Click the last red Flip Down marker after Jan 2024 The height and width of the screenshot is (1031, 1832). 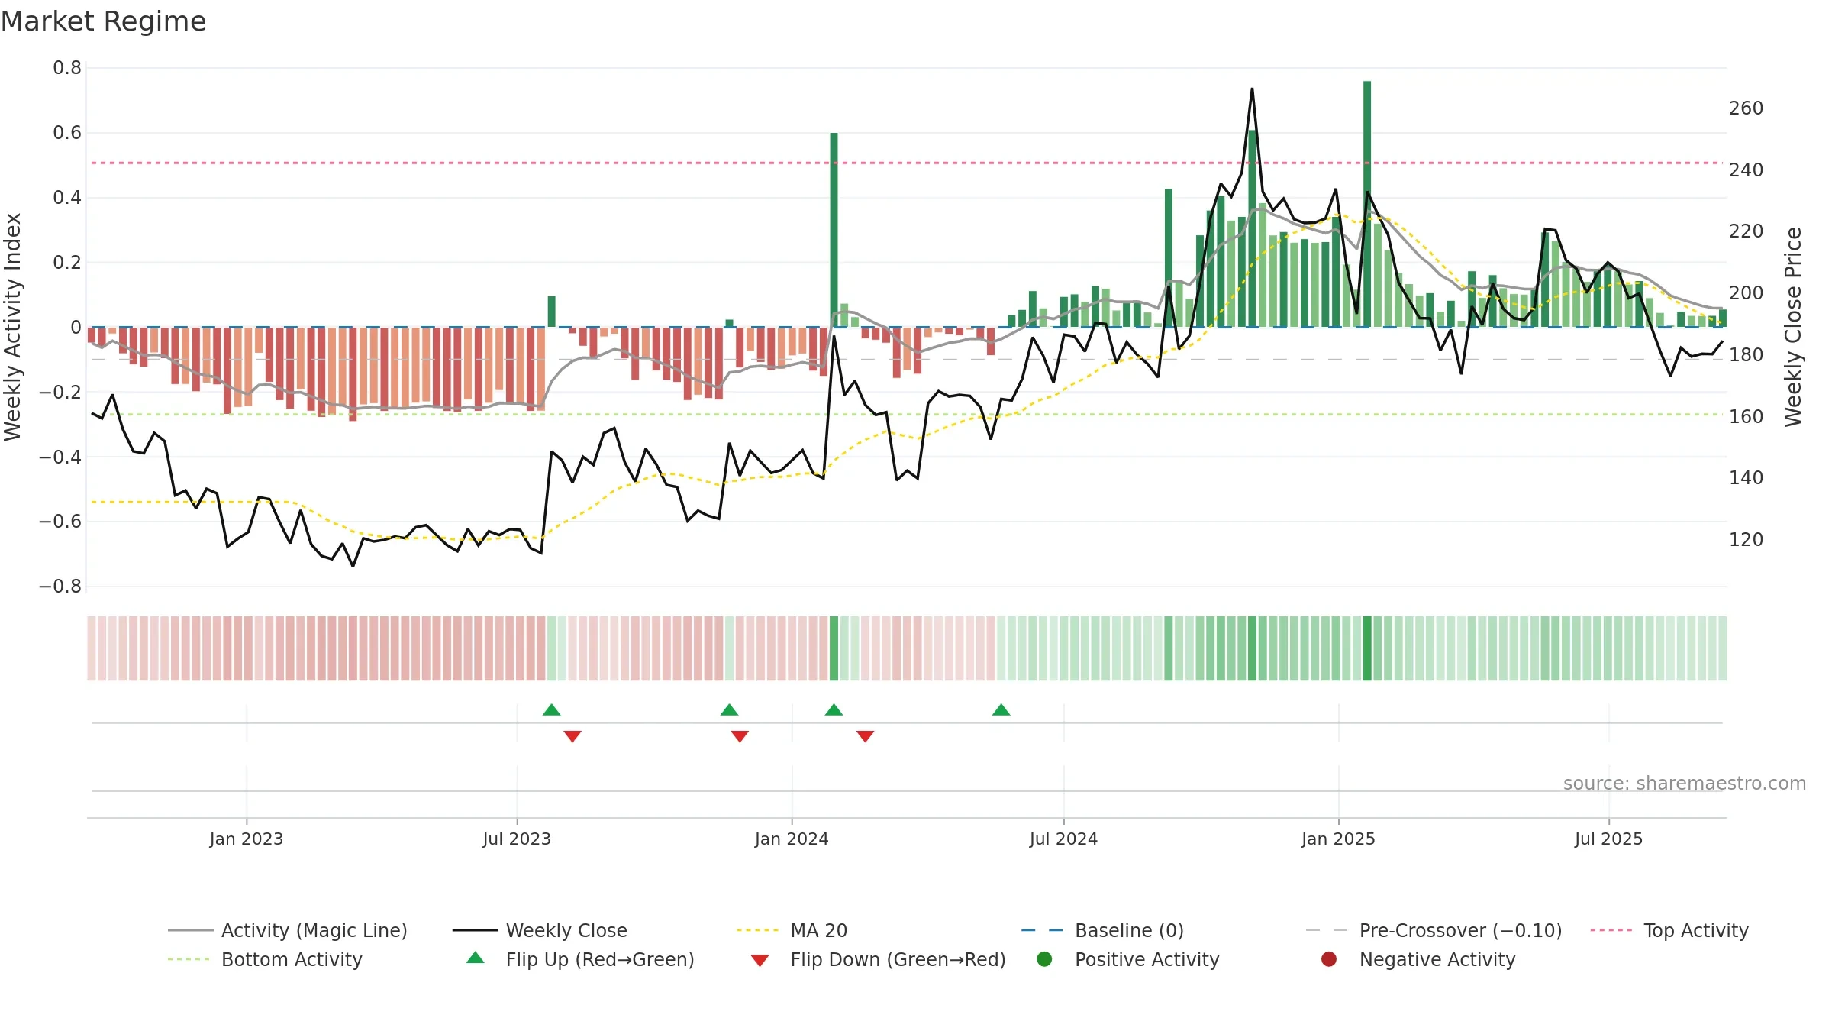[865, 736]
